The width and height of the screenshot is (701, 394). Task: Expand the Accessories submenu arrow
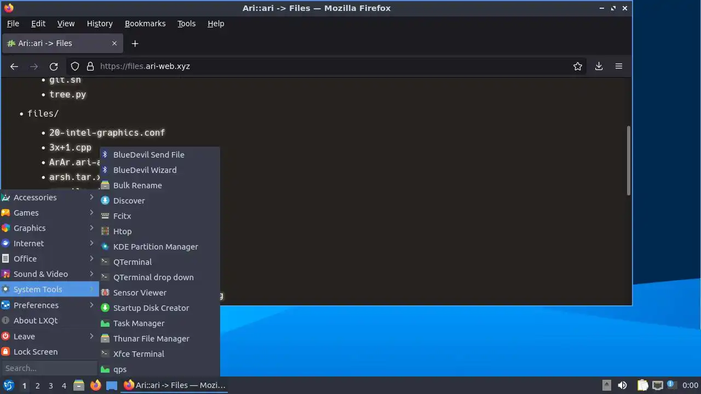(x=91, y=198)
